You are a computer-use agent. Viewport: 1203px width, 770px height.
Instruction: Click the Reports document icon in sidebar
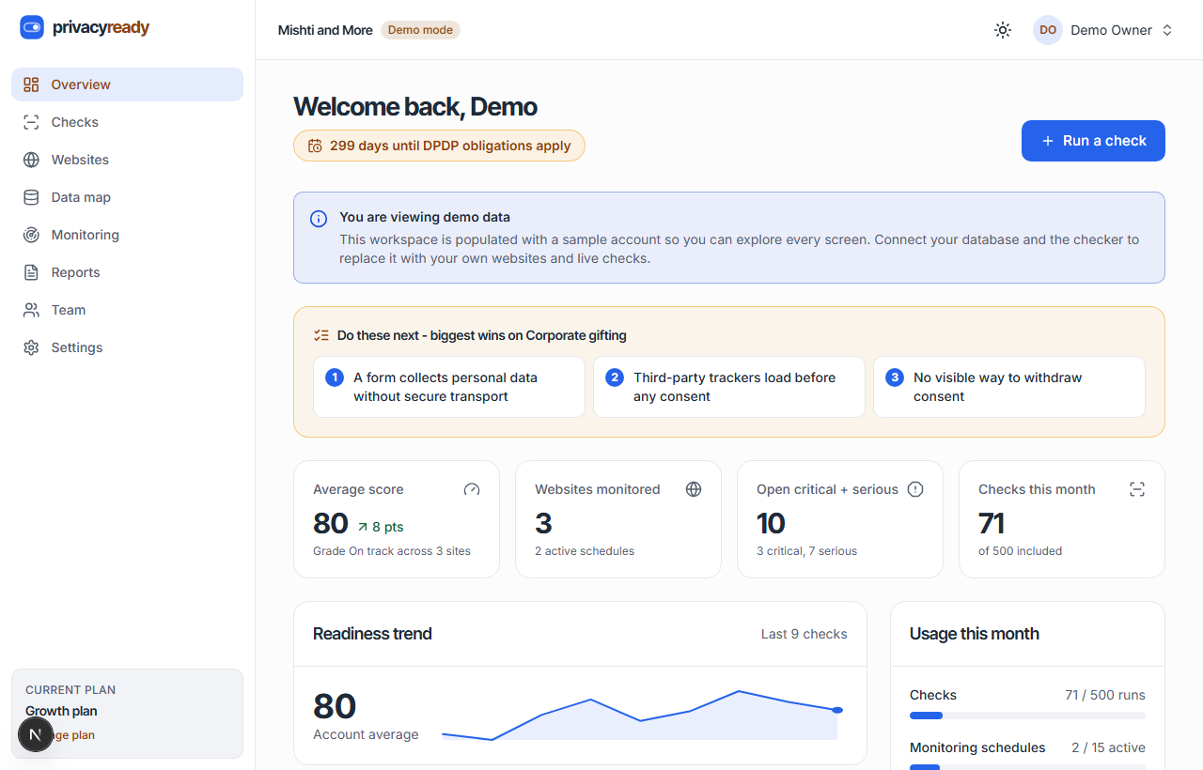coord(31,272)
